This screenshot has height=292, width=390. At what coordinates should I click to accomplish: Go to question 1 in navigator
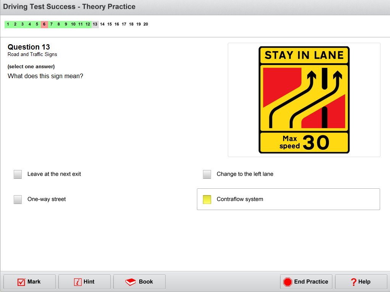(x=8, y=24)
